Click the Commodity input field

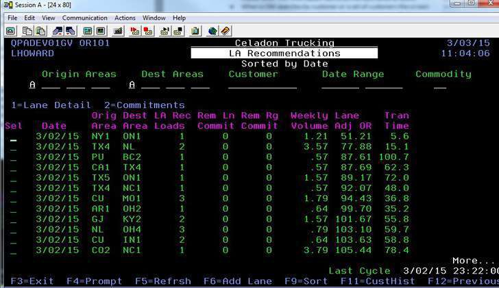[x=440, y=85]
